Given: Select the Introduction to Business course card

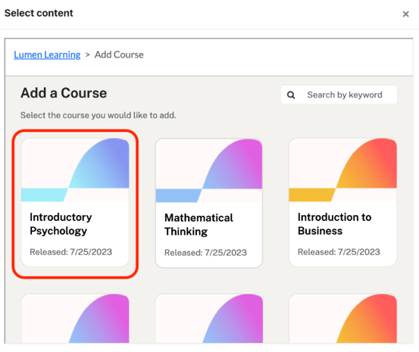Looking at the screenshot, I should click(342, 202).
